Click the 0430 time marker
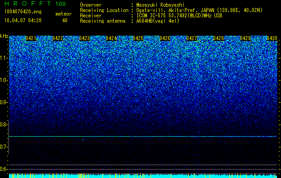Viewport: 281px width, 178px height. point(272,38)
